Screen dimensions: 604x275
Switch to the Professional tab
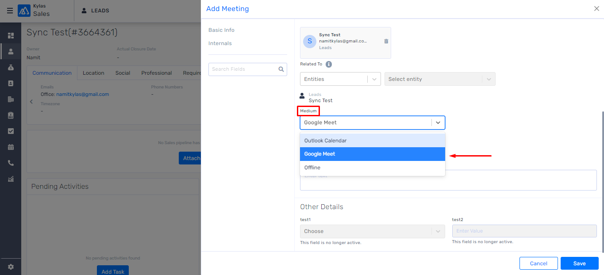[157, 73]
